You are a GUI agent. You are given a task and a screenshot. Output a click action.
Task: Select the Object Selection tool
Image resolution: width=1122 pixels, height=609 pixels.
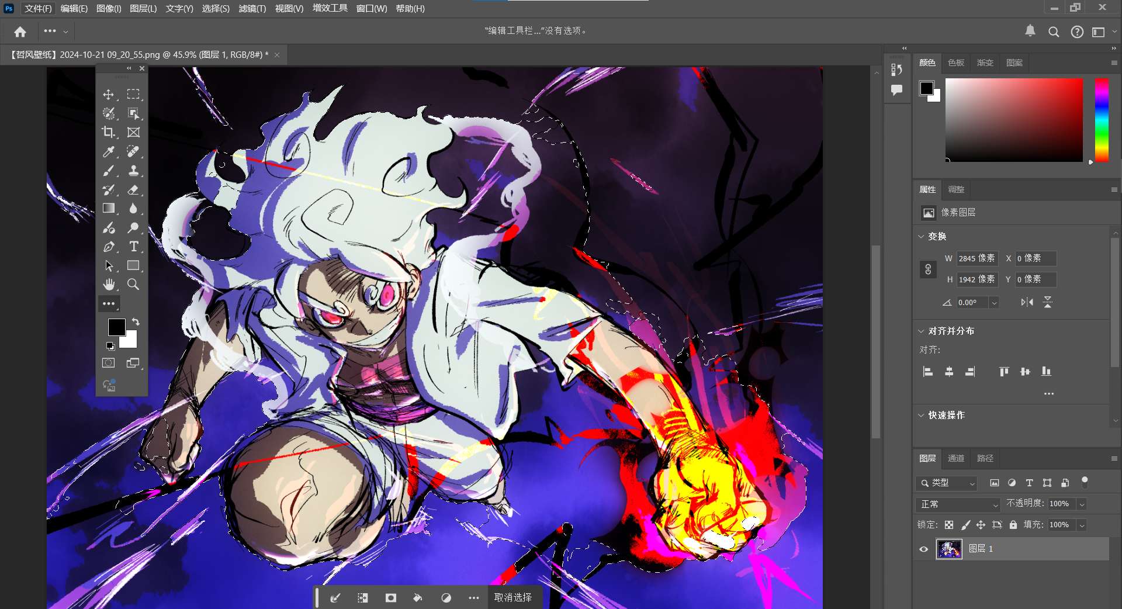[x=133, y=113]
